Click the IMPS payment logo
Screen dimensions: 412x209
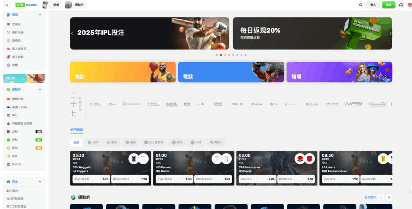click(354, 104)
